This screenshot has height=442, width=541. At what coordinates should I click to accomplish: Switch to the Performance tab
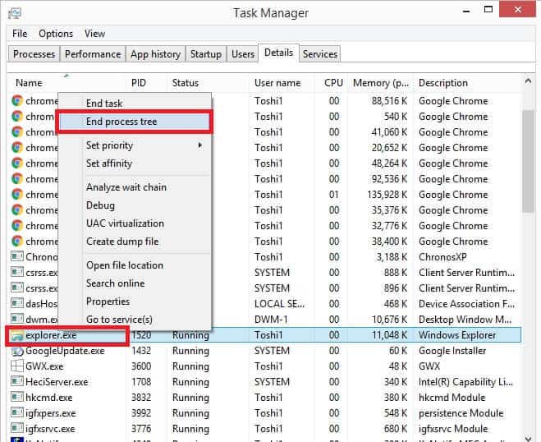pos(93,54)
